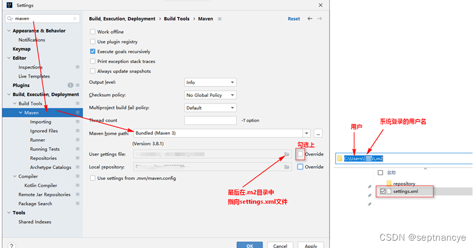Clear the maven search text icon

(x=75, y=18)
